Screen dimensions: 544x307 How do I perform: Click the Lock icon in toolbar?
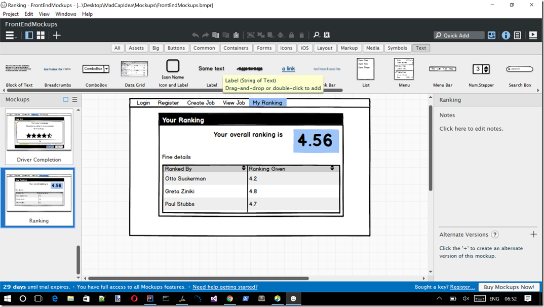pyautogui.click(x=291, y=35)
